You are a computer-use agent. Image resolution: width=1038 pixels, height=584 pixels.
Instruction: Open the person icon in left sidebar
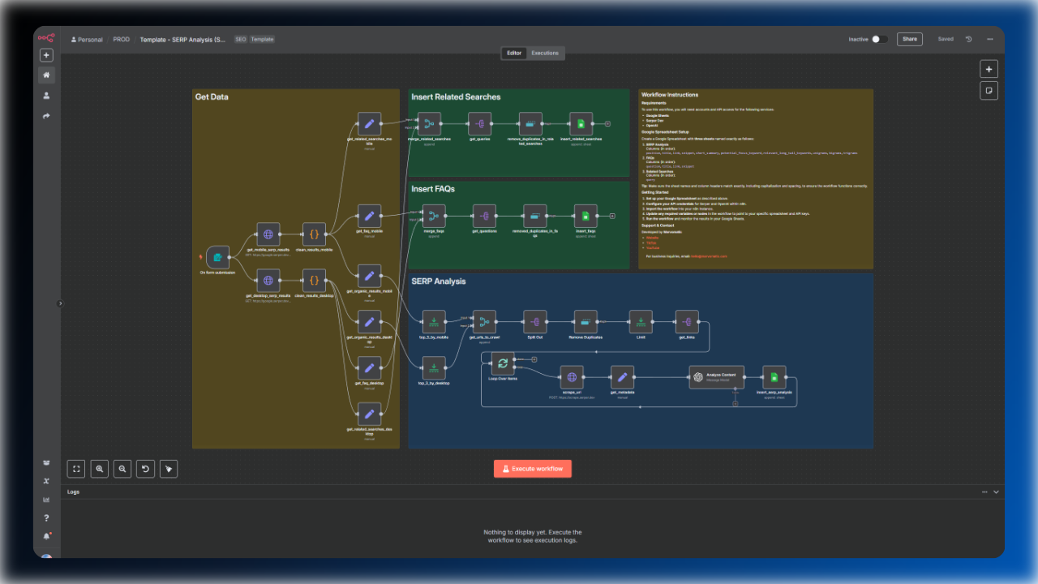coord(46,96)
